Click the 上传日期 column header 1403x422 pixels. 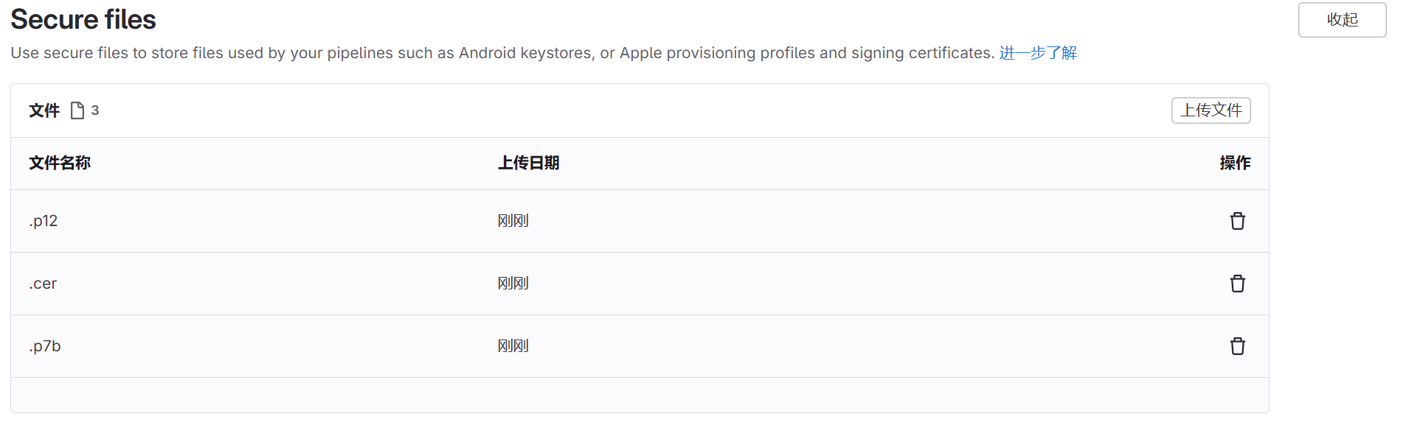pyautogui.click(x=528, y=163)
